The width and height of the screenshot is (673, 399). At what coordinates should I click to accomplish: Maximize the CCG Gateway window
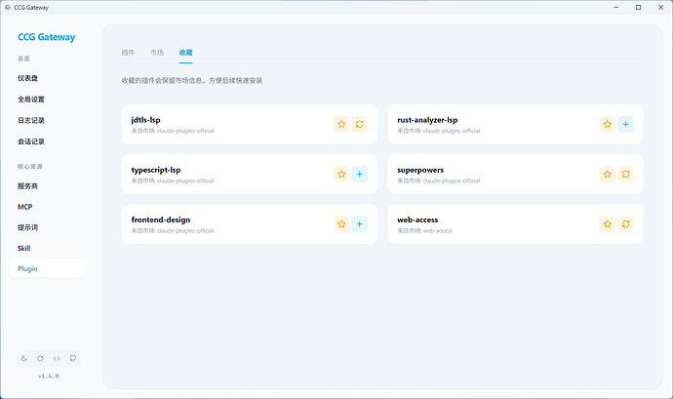coord(639,7)
